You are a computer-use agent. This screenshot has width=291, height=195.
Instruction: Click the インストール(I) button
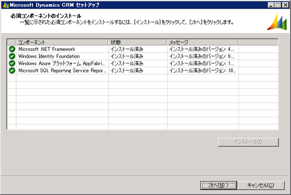[248, 142]
